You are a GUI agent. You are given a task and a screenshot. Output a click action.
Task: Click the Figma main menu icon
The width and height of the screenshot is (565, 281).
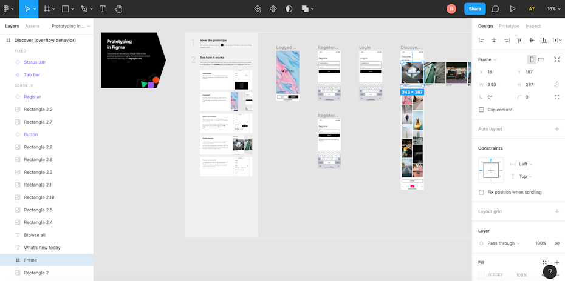[7, 9]
